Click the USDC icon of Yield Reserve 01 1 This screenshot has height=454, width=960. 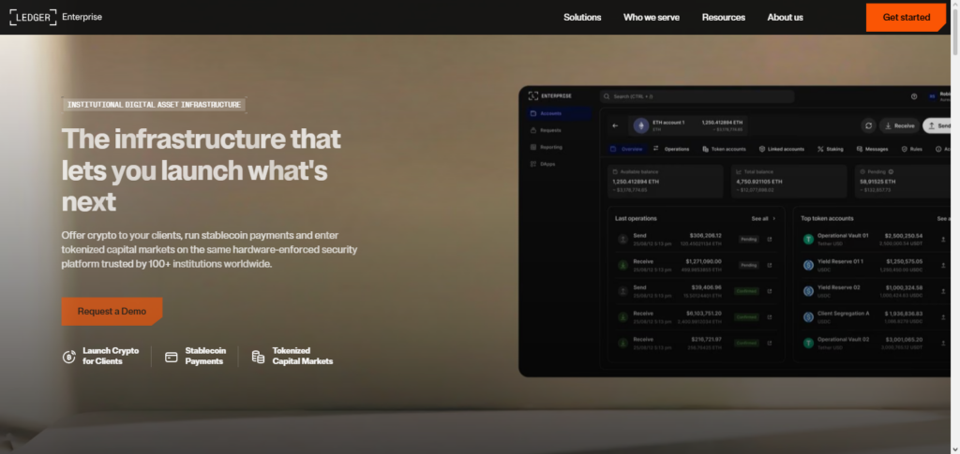click(808, 265)
